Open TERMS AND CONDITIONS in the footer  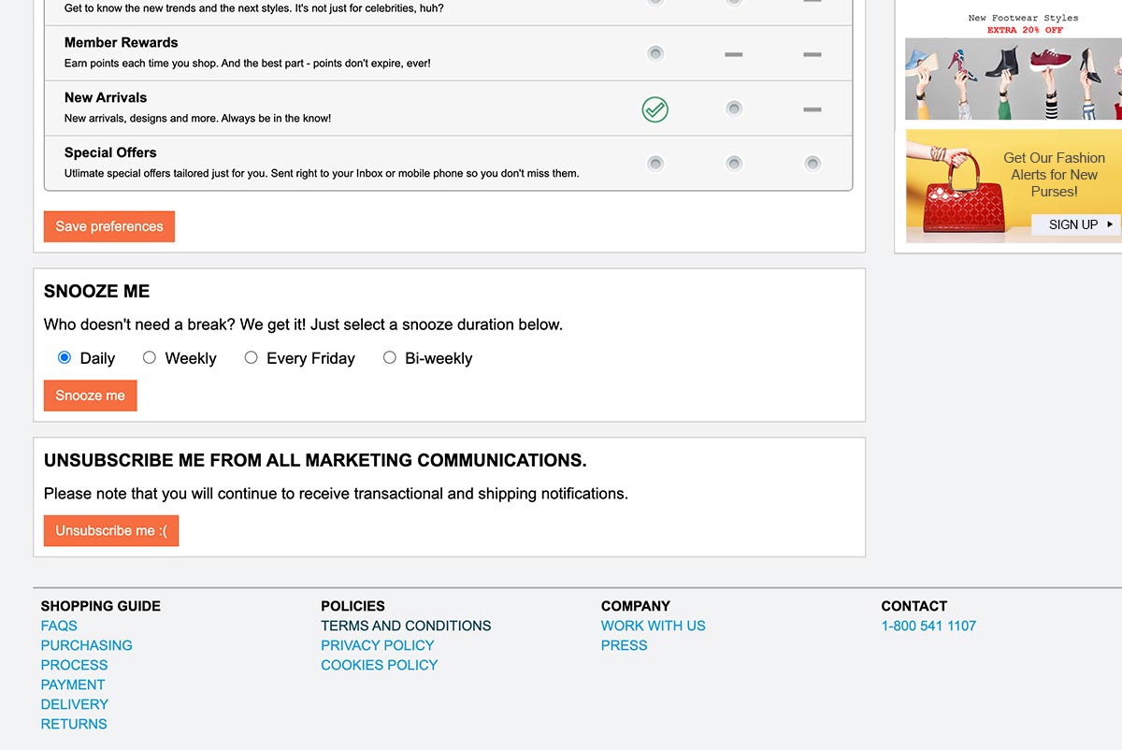tap(406, 626)
